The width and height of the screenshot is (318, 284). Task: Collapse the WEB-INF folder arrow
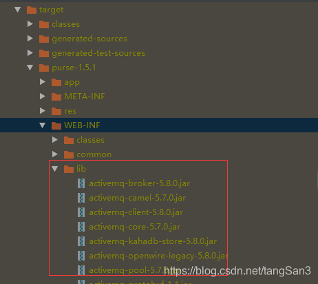(x=42, y=125)
